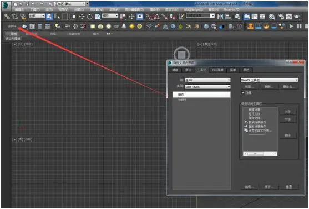
Task: Open the 全部 selection filter dropdown
Action: pyautogui.click(x=37, y=15)
